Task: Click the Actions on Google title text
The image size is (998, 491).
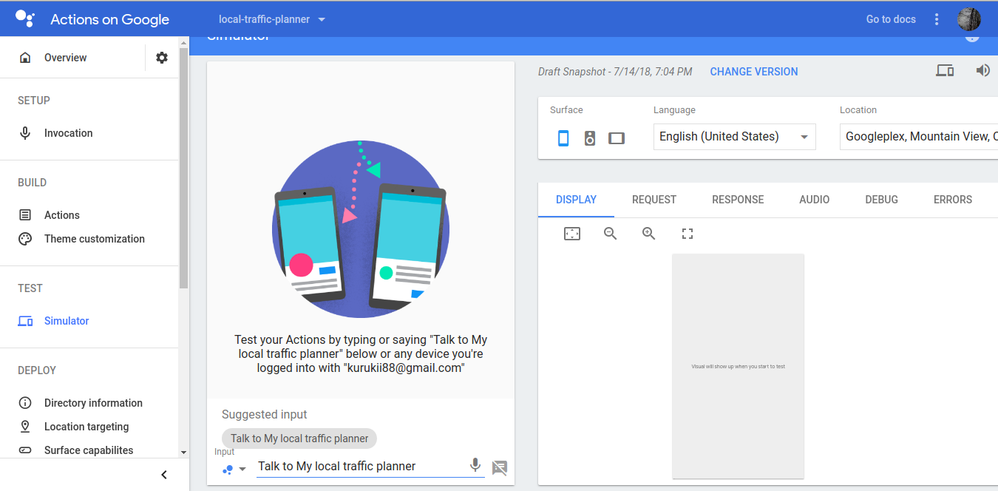Action: click(110, 20)
